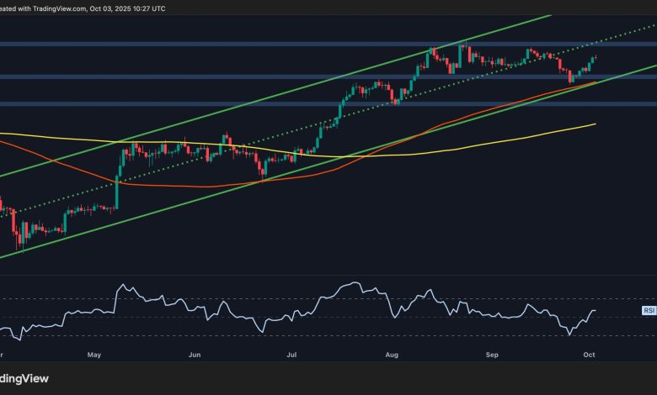The width and height of the screenshot is (657, 395).
Task: Select the yellow moving average line end
Action: tap(593, 124)
